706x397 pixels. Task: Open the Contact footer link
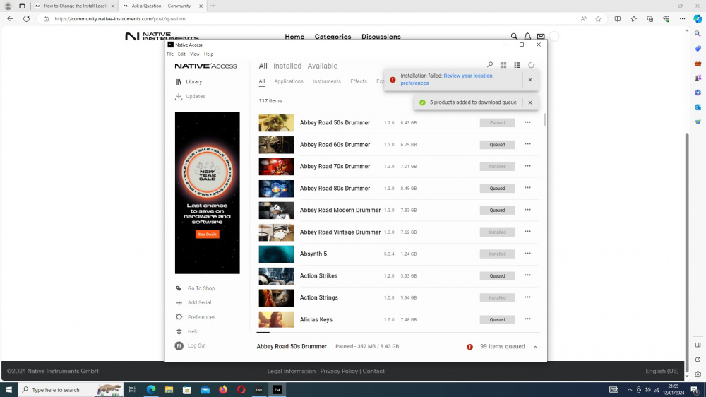(373, 372)
